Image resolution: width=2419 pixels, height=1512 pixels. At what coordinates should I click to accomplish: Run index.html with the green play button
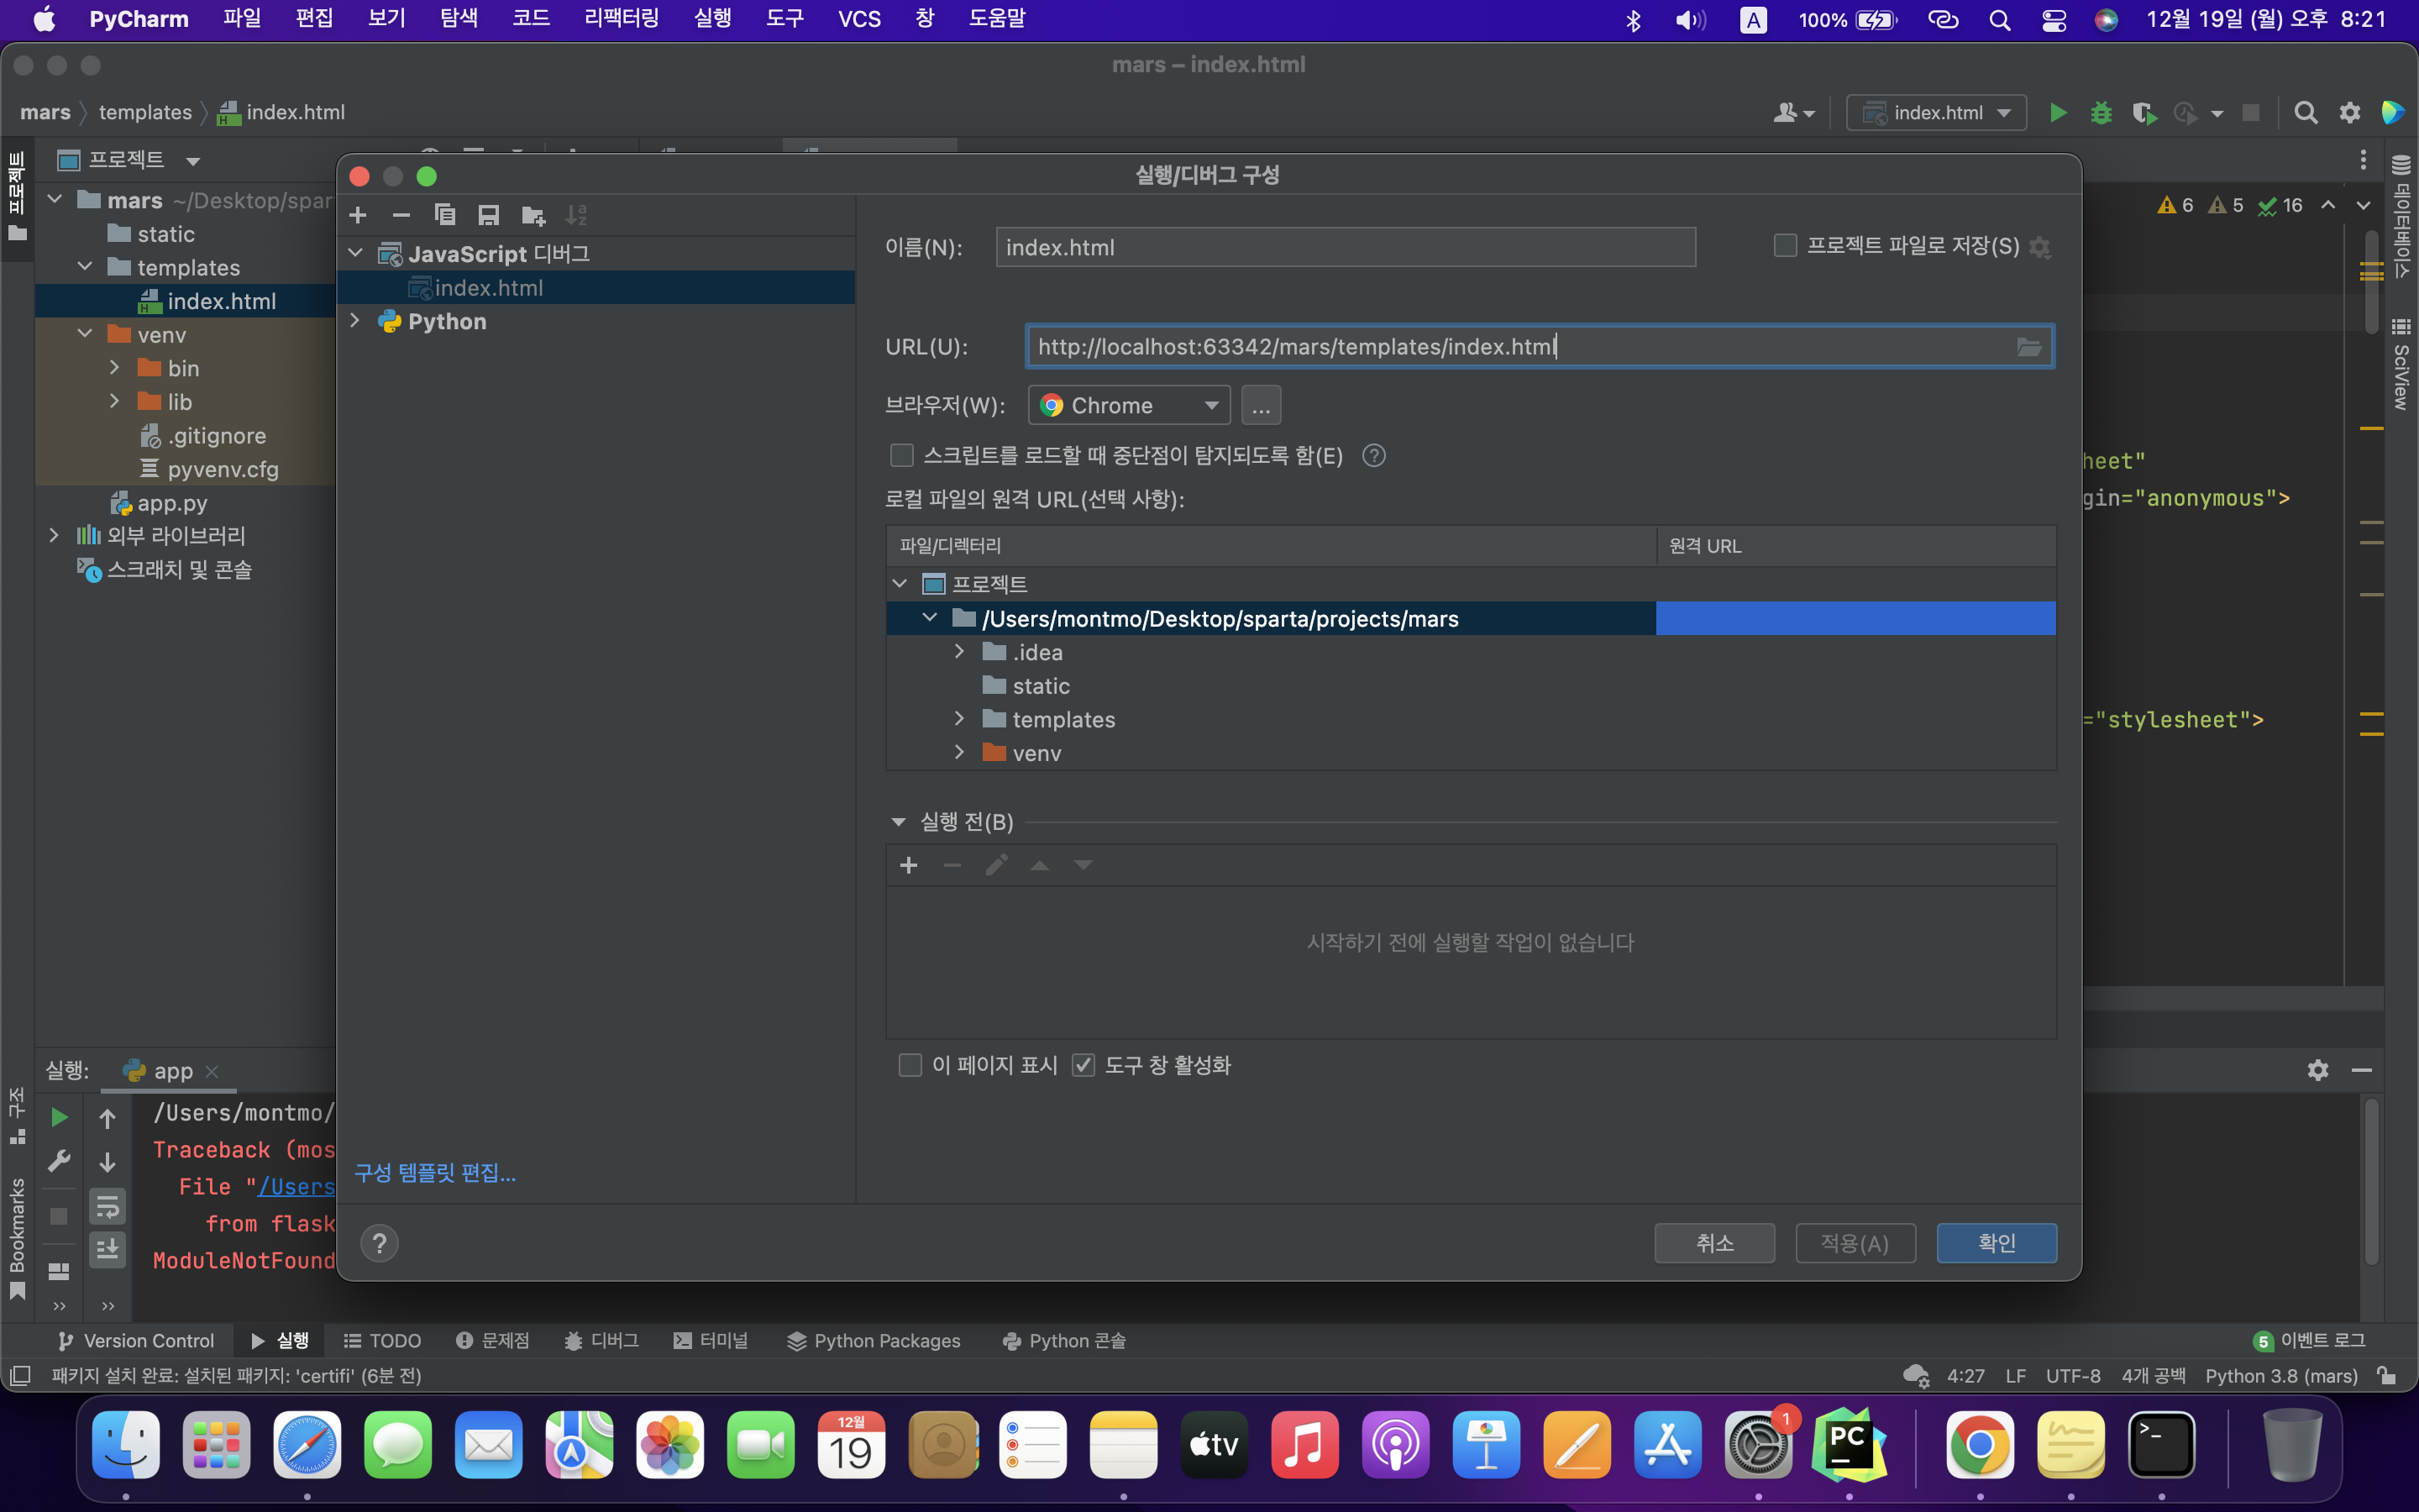pyautogui.click(x=2057, y=113)
